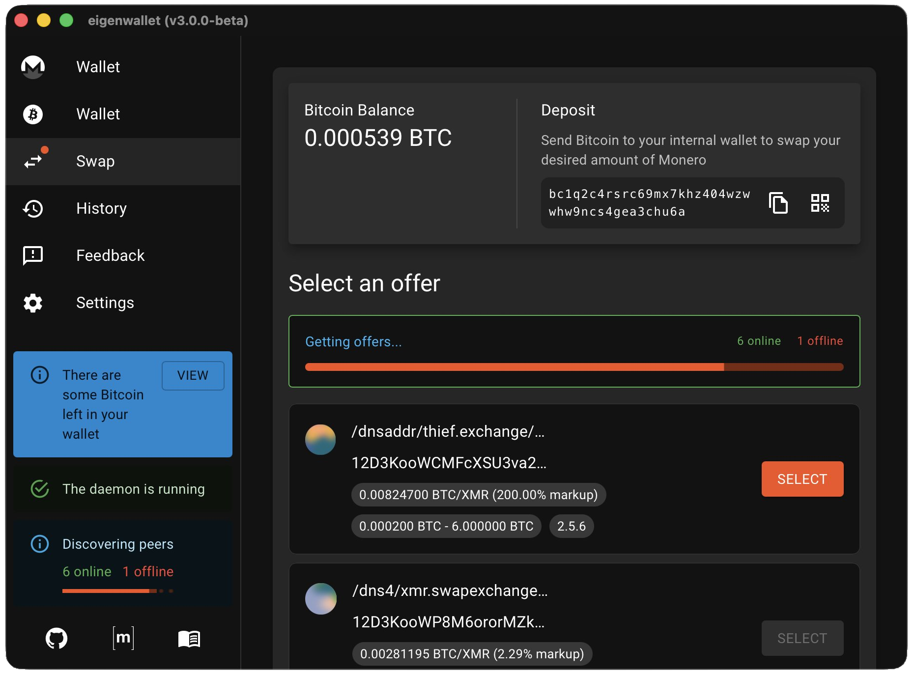This screenshot has width=915, height=675.
Task: Select the thief.exchange swap offer
Action: point(802,478)
